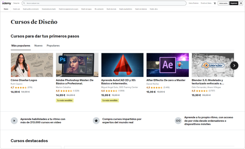
Task: Open Diseño gráfico e ilustración subcategory
Action: tap(31, 9)
